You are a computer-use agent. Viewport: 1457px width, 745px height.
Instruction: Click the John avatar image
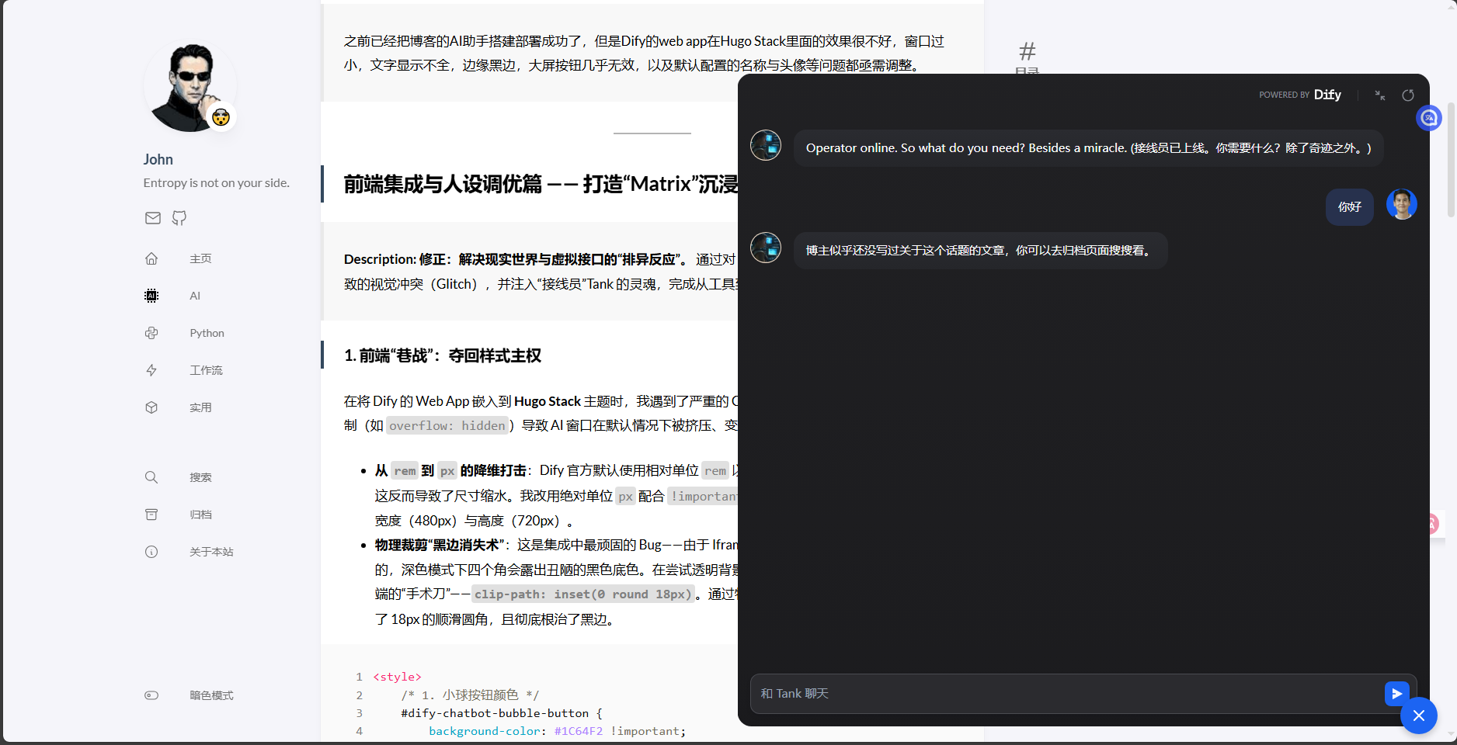pyautogui.click(x=190, y=87)
